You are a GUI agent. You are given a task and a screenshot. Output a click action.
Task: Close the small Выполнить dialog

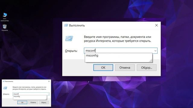pos(49,81)
